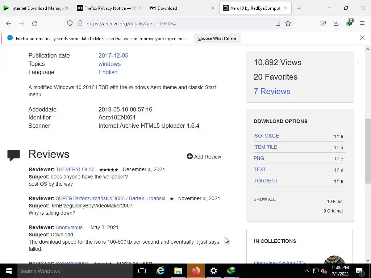Click the page vertical scrollbar thumb

click(368, 151)
